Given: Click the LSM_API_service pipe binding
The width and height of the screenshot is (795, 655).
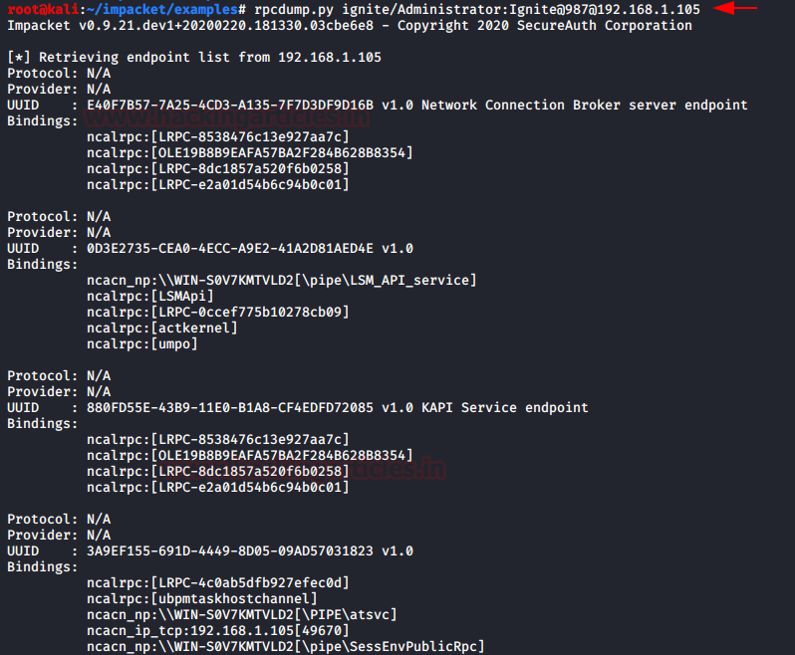Looking at the screenshot, I should [281, 280].
